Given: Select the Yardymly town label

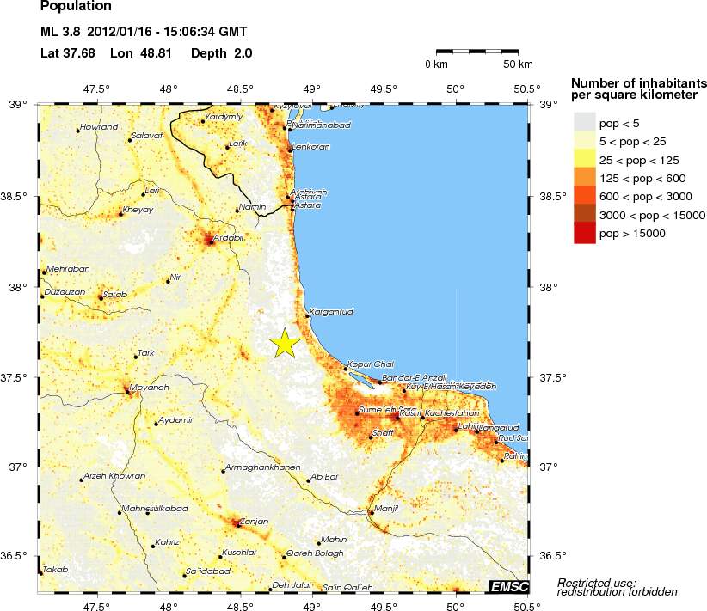Looking at the screenshot, I should click(x=224, y=117).
